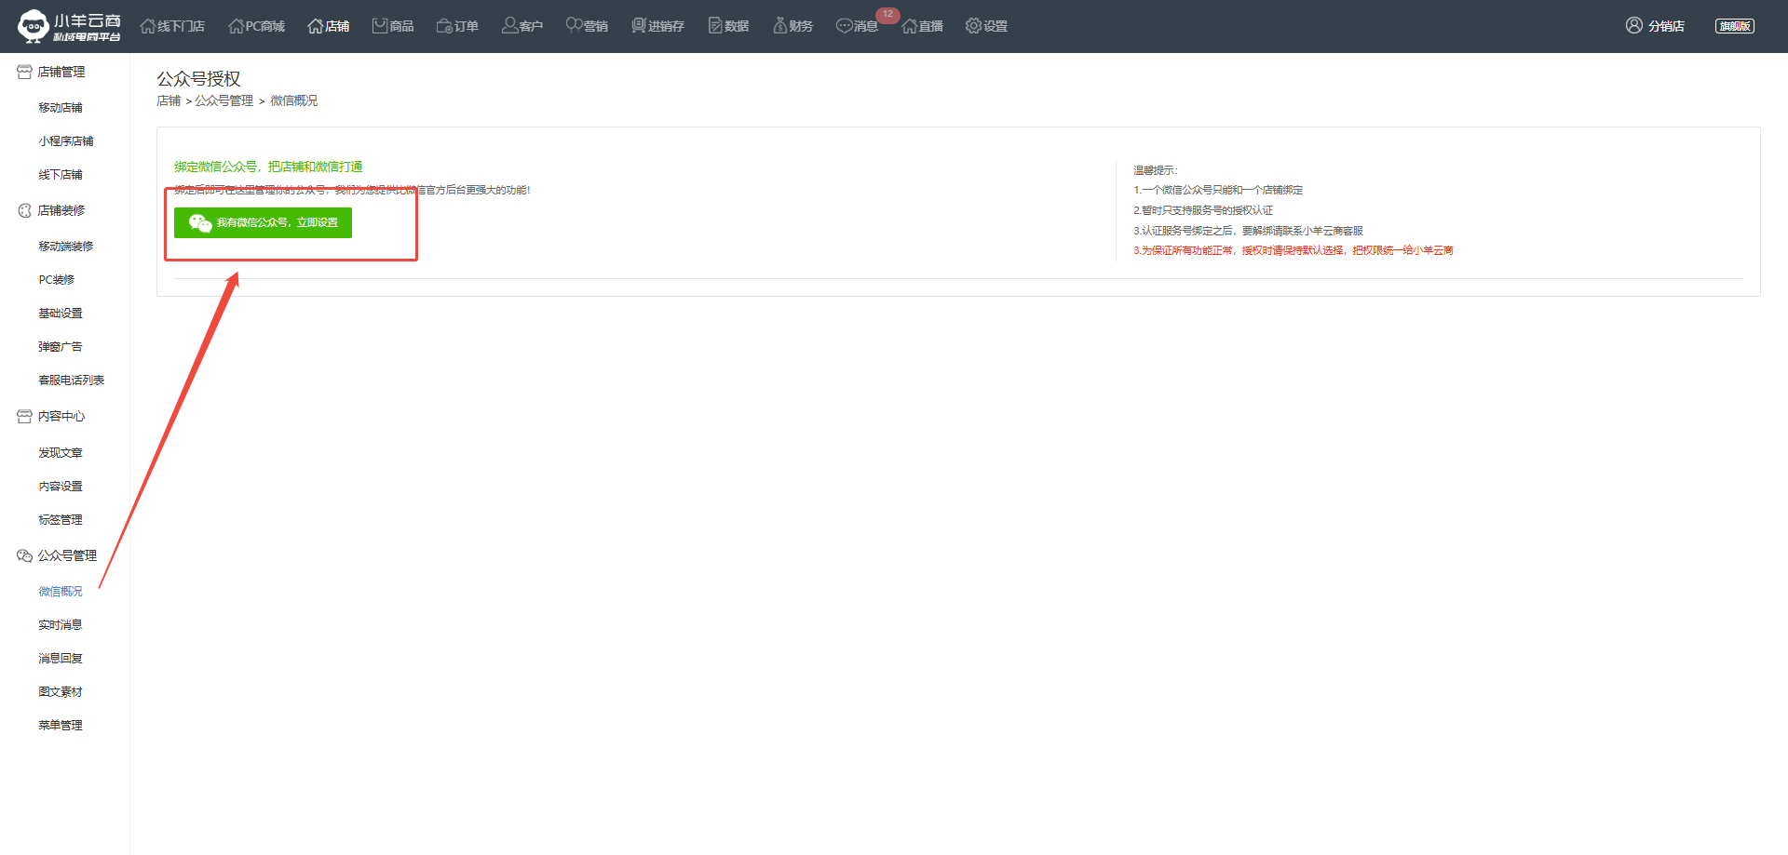The image size is (1788, 855).
Task: Open the 直播 live streaming section
Action: (922, 26)
